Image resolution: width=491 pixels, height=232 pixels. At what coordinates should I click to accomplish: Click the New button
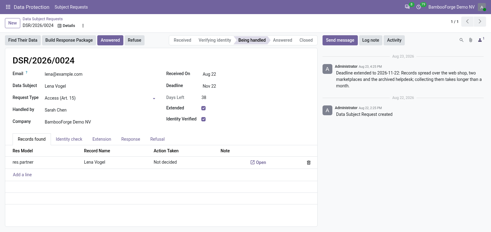click(13, 23)
